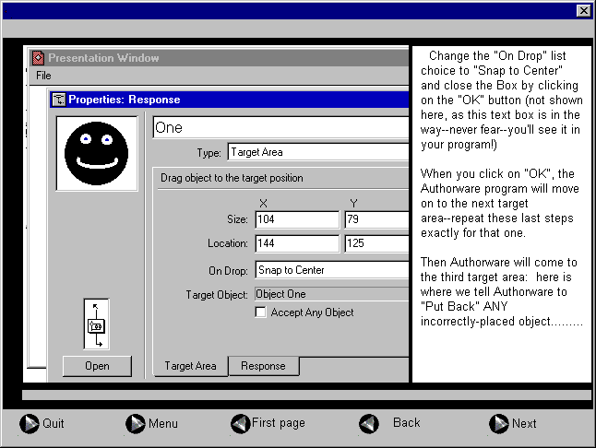
Task: Open the On Drop list showing Snap to Center
Action: (x=332, y=270)
